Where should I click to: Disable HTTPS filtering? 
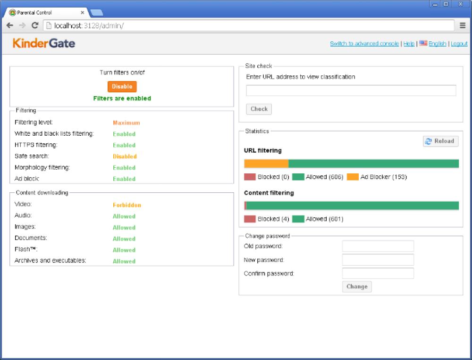[124, 145]
